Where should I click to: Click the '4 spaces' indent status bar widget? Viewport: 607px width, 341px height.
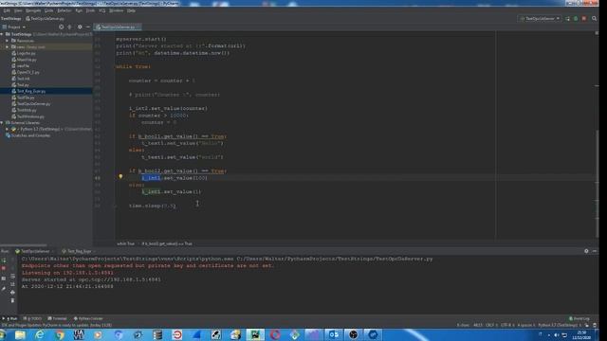pos(526,325)
